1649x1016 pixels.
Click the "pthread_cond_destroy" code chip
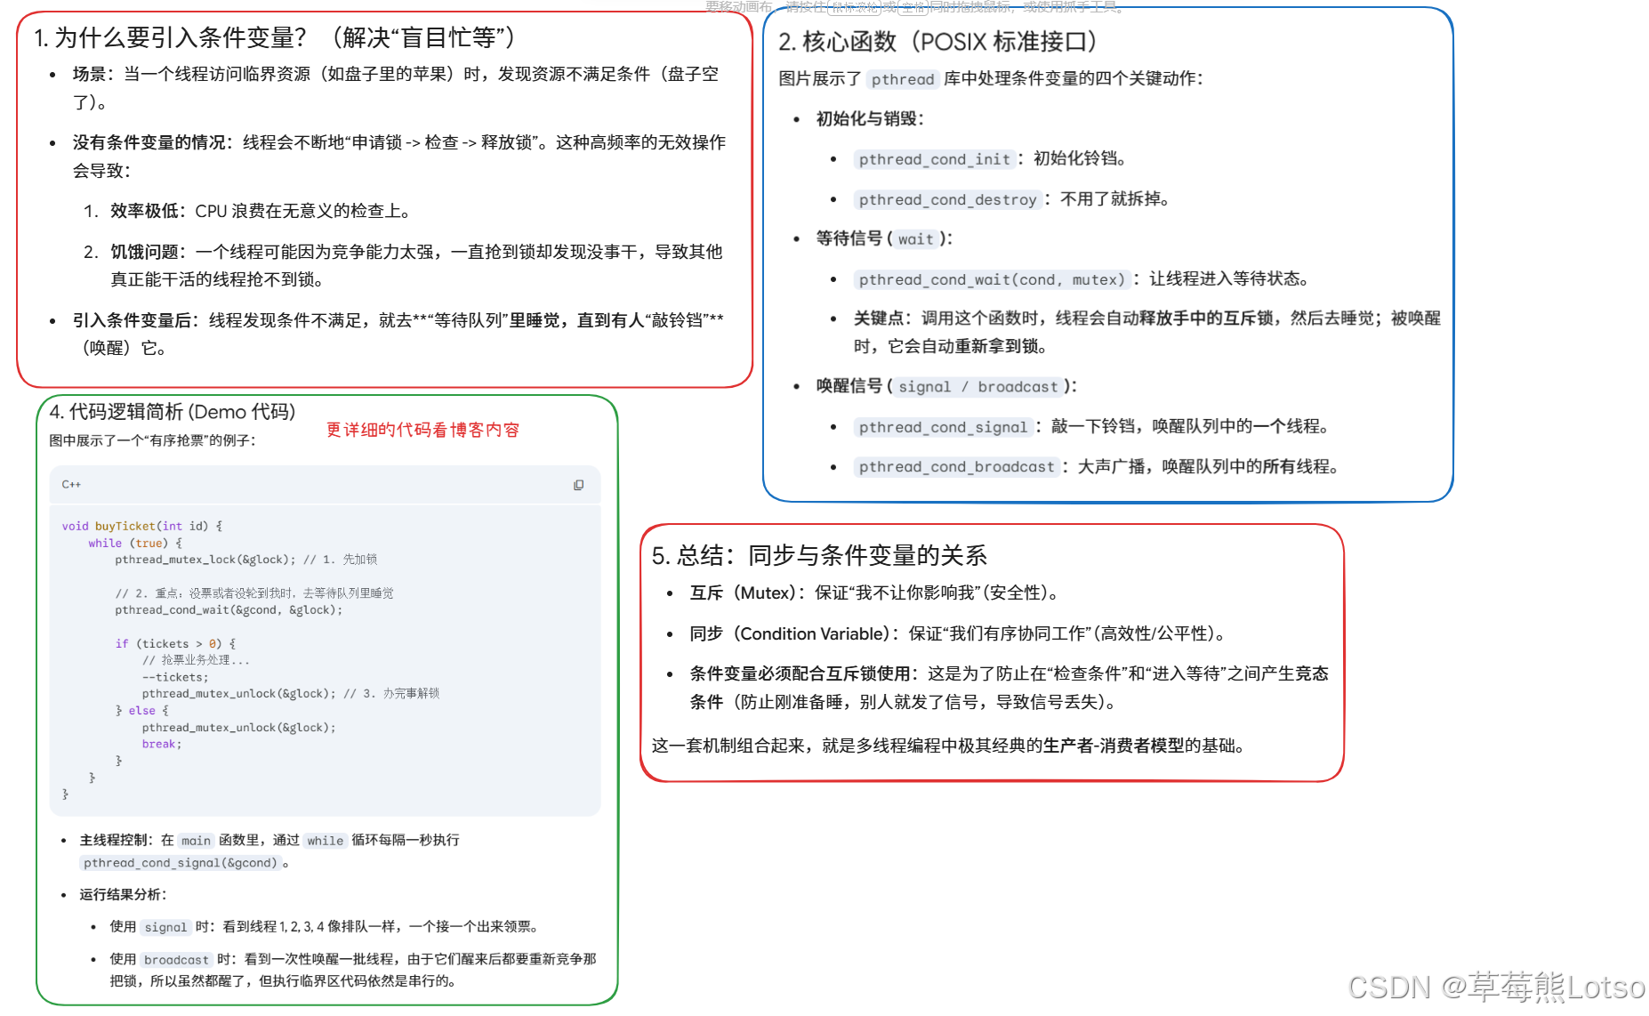tap(948, 199)
